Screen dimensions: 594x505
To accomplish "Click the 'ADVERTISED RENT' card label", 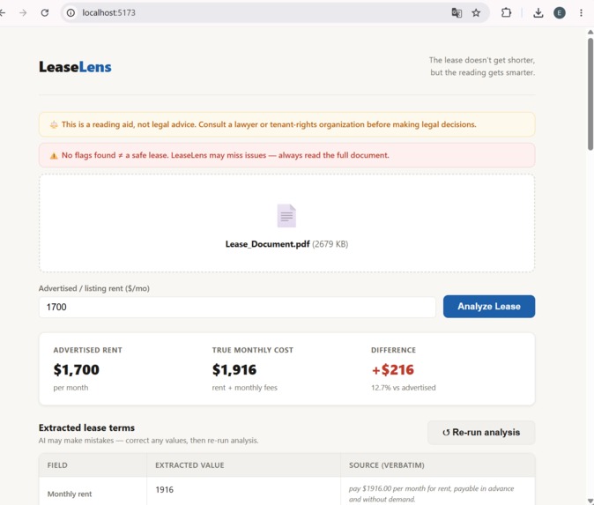I will (x=87, y=350).
